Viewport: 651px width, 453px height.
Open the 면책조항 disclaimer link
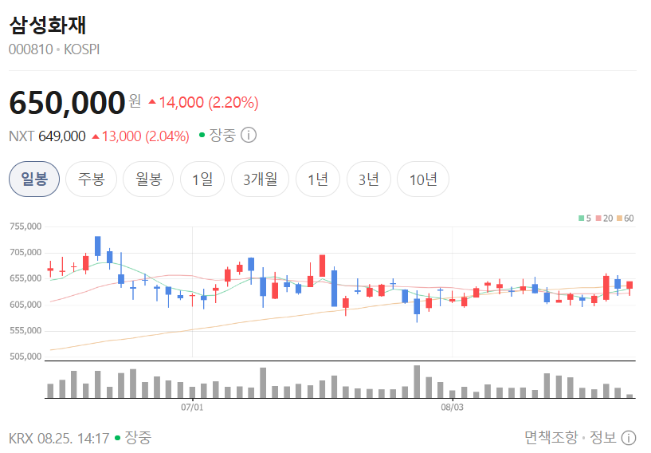(x=551, y=437)
